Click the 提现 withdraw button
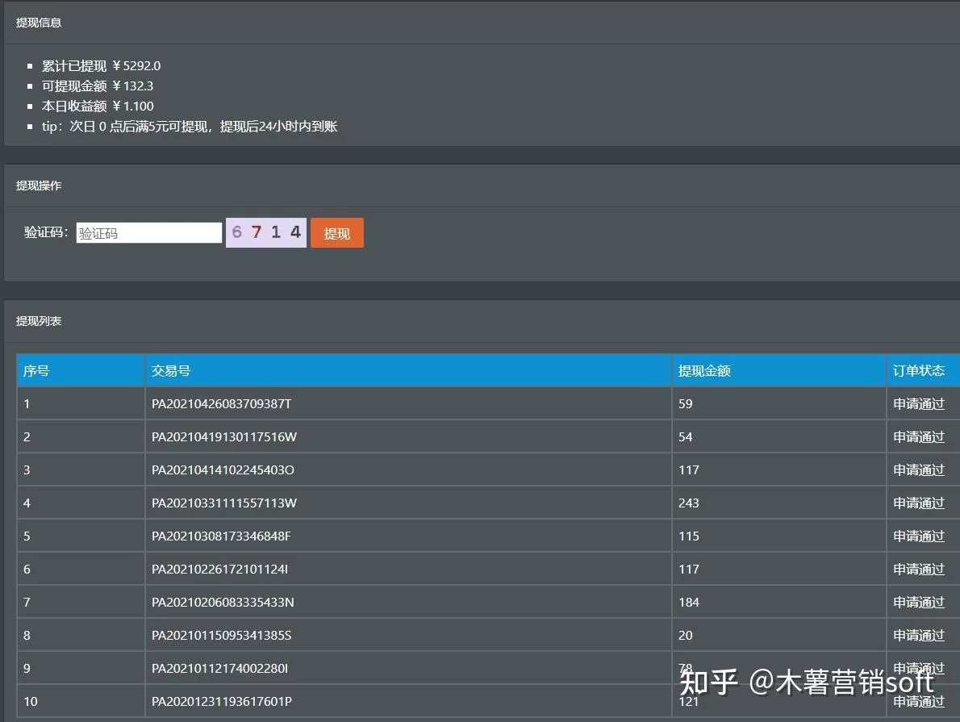 tap(336, 232)
